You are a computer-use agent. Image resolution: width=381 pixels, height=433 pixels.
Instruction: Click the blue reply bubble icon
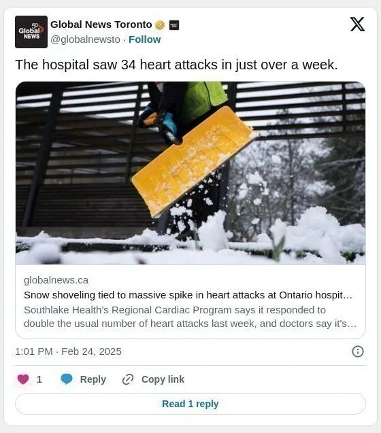pyautogui.click(x=67, y=379)
